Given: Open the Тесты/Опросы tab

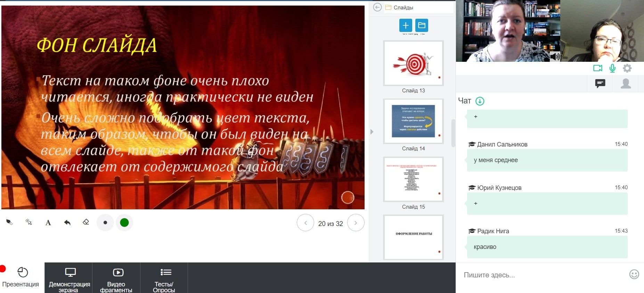Looking at the screenshot, I should point(164,278).
